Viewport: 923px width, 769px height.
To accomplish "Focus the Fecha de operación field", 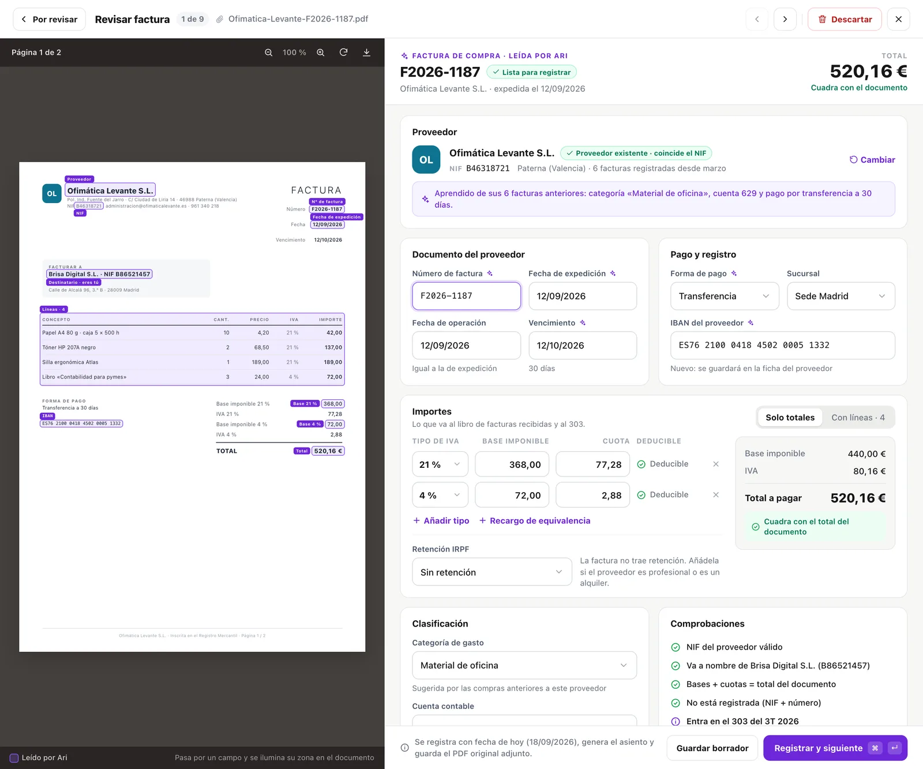I will [466, 345].
